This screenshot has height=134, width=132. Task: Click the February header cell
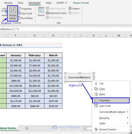[x=35, y=55]
